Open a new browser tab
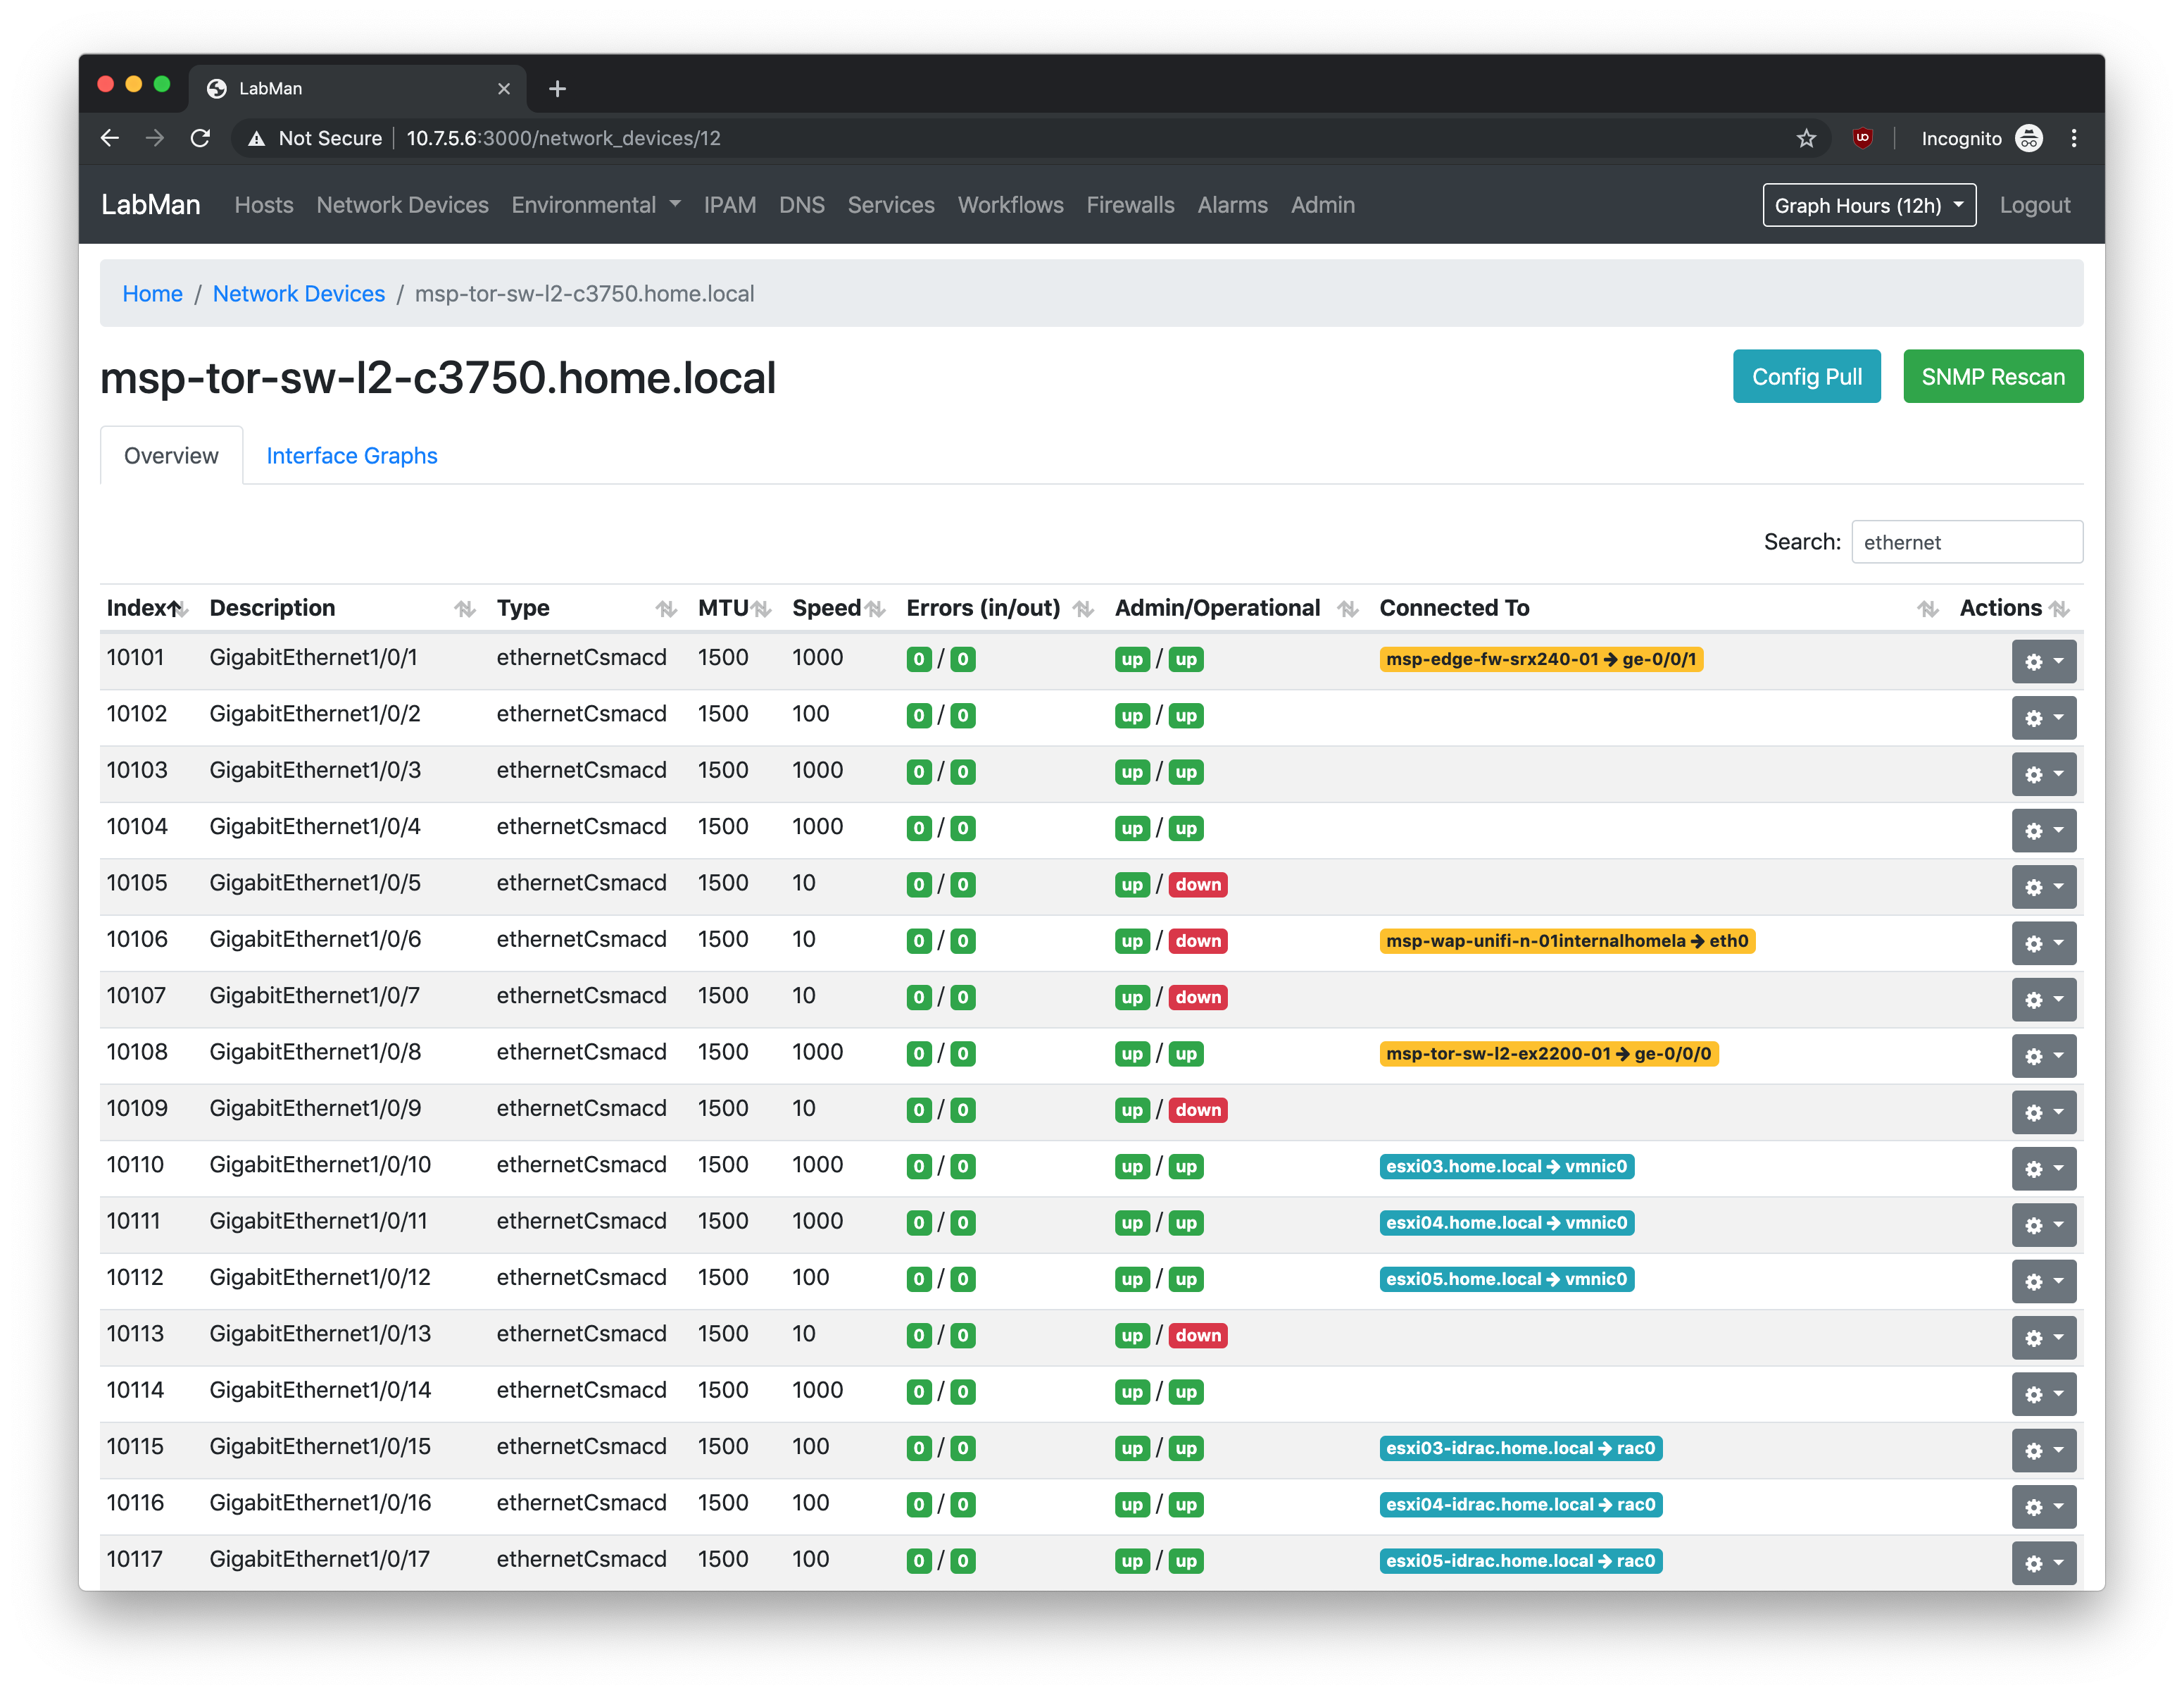Viewport: 2184px width, 1695px height. pyautogui.click(x=557, y=89)
